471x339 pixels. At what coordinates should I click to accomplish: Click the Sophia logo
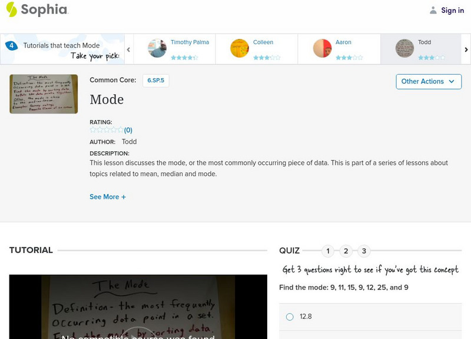tap(37, 9)
